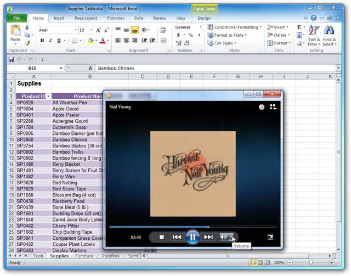Click the Format Painter brush icon
The image size is (351, 276).
pyautogui.click(x=27, y=43)
